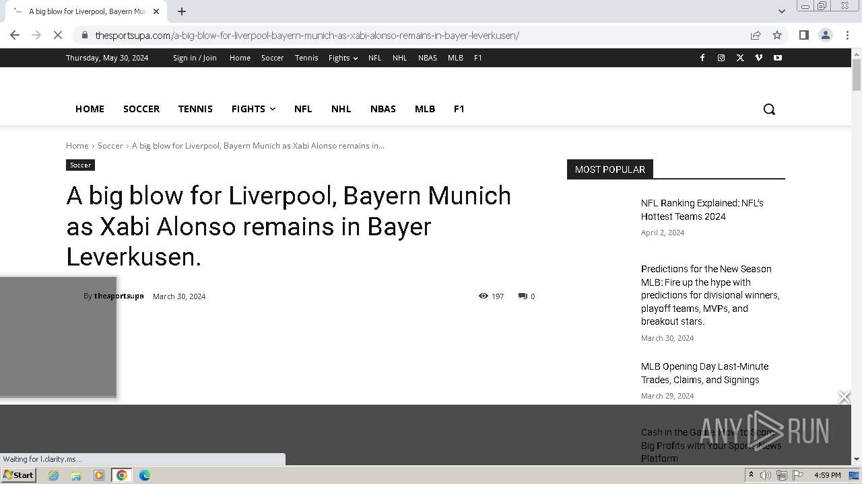Open SOCCER in main navigation
This screenshot has width=862, height=484.
pos(141,109)
